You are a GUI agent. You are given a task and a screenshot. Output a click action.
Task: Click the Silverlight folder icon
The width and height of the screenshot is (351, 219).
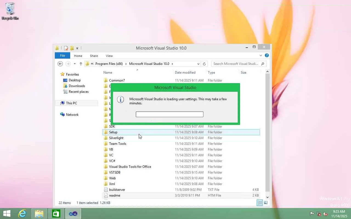(x=106, y=138)
